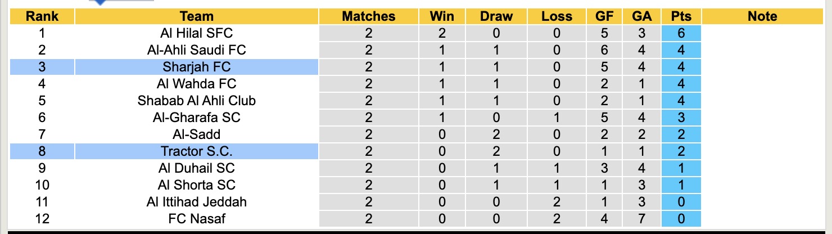Click the GF column header
The width and height of the screenshot is (832, 234).
[x=604, y=16]
